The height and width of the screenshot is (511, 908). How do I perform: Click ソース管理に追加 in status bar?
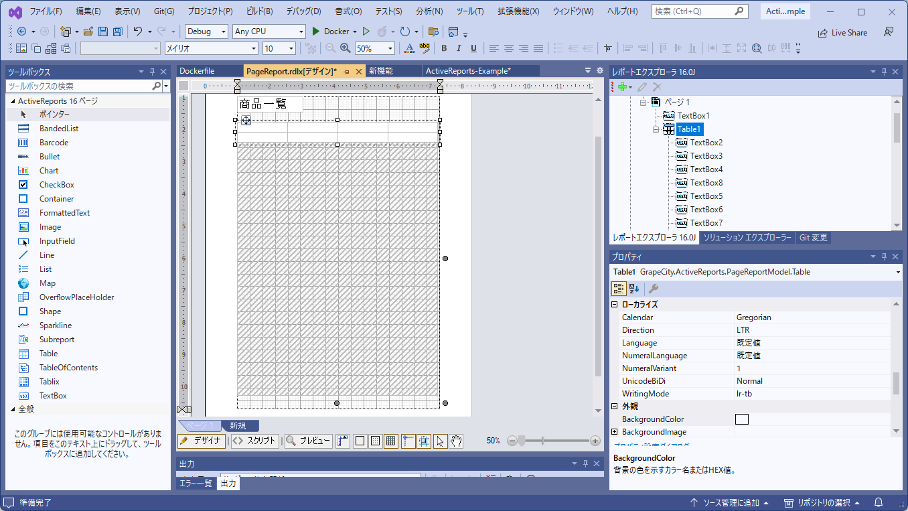click(x=729, y=503)
